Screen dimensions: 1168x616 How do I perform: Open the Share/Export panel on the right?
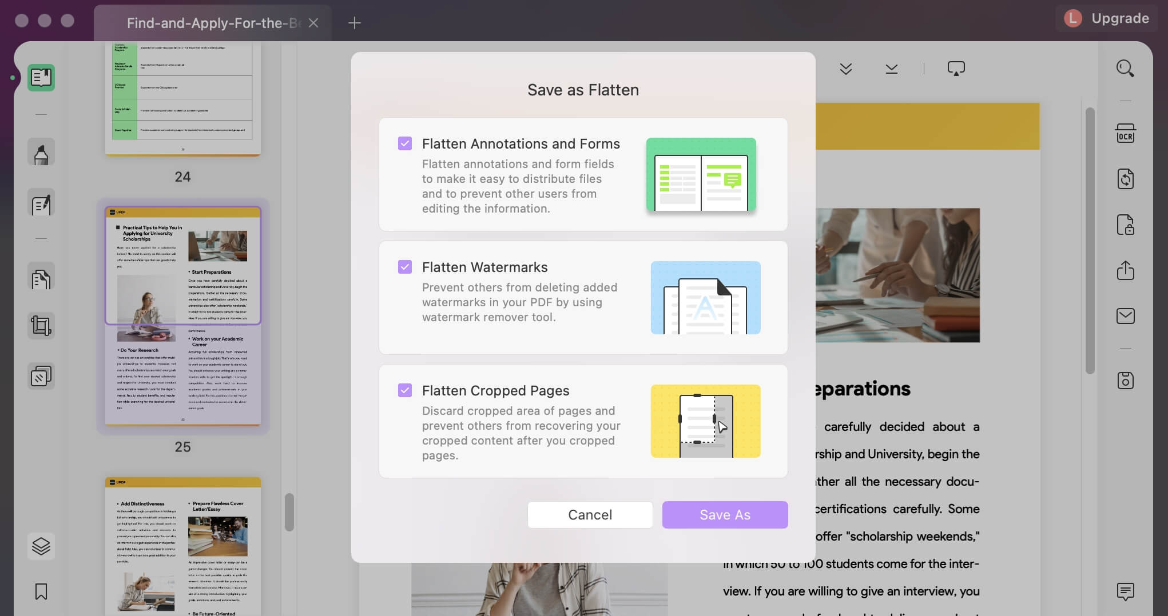point(1125,271)
